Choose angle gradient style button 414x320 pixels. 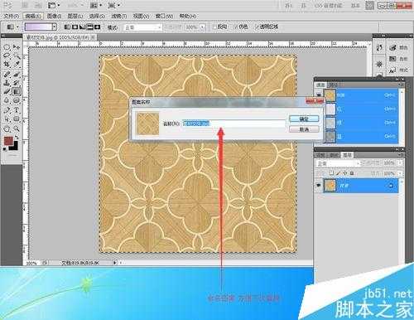[x=82, y=27]
